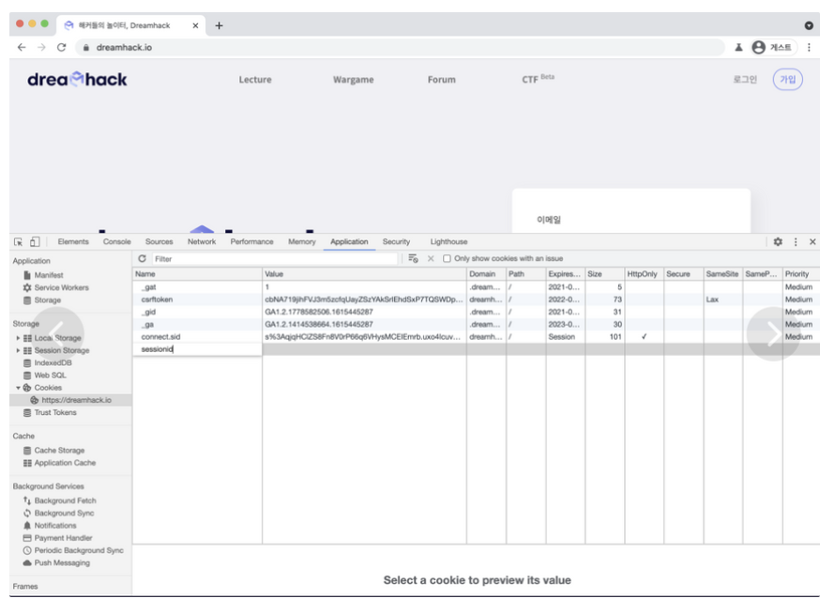Open Wargame navigation link
The width and height of the screenshot is (835, 614).
[x=354, y=80]
